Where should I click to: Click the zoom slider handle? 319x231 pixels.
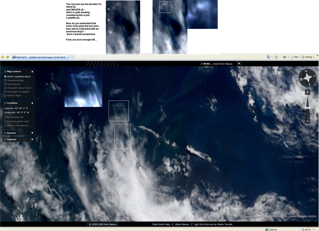(307, 108)
